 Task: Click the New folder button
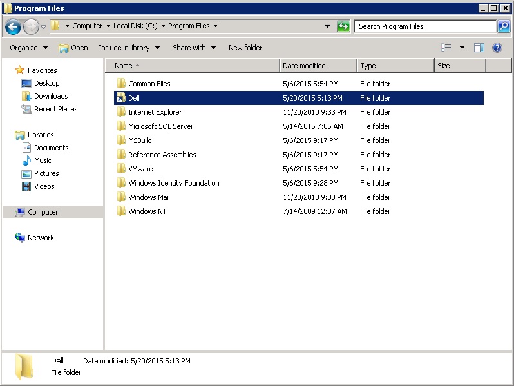point(245,48)
